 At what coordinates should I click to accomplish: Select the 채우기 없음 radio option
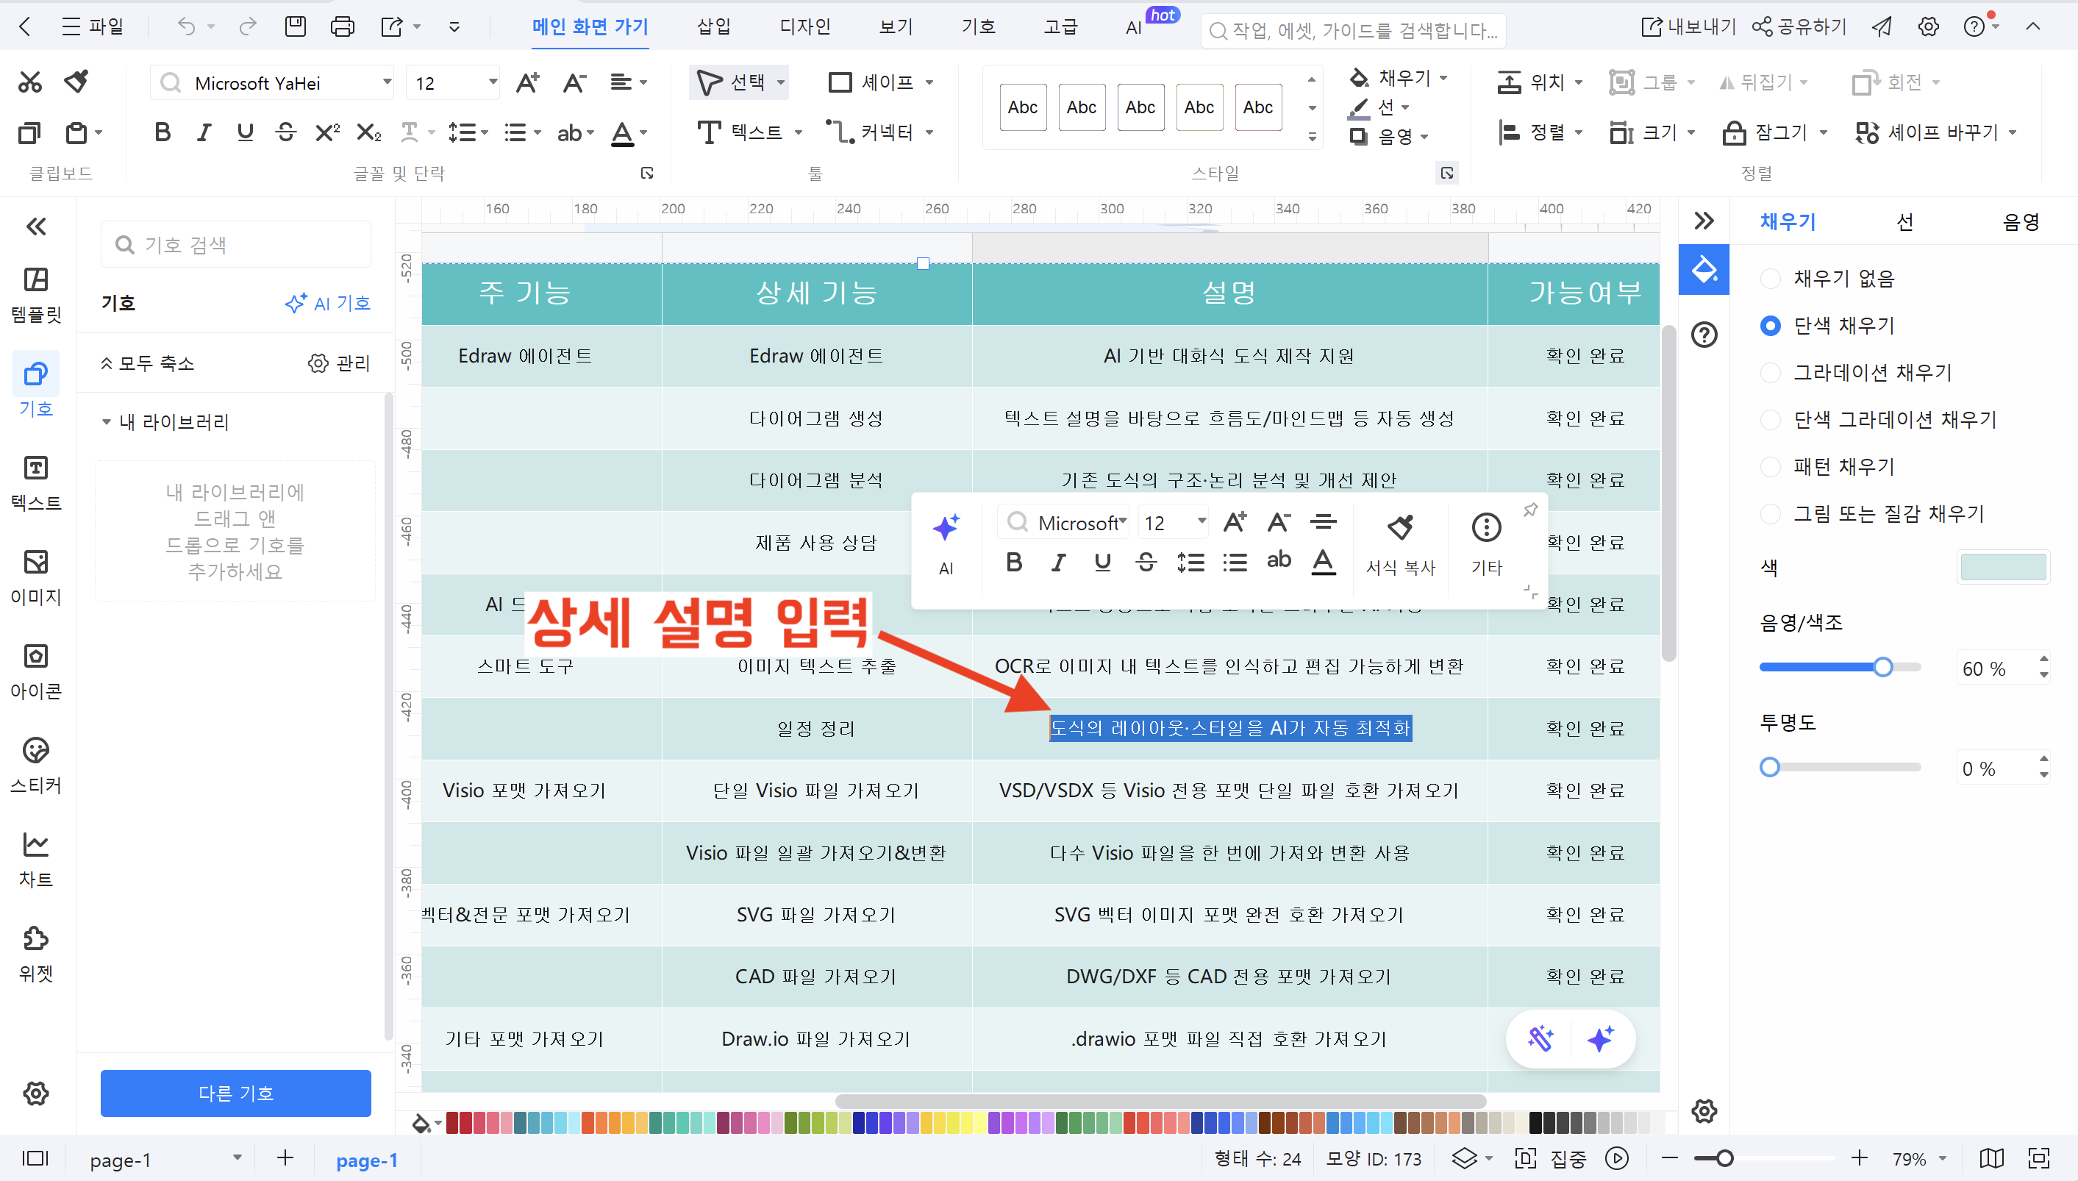(1771, 279)
